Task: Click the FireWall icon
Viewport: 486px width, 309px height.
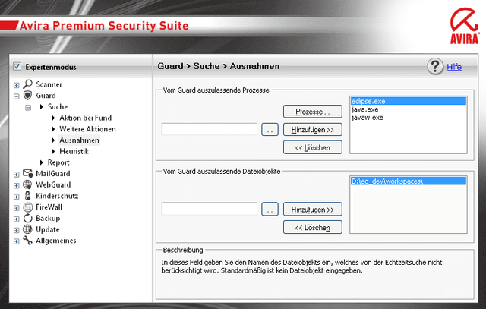Action: pyautogui.click(x=28, y=207)
